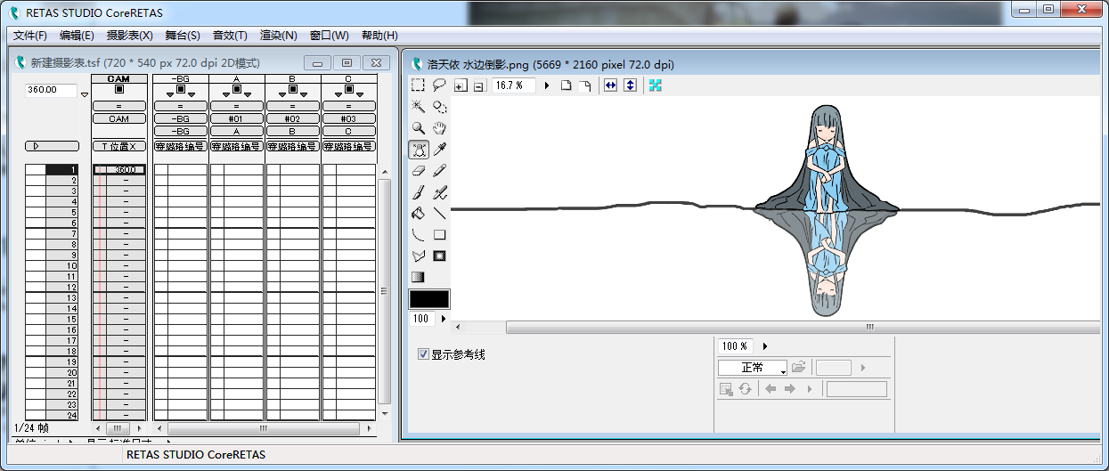
Task: Click the fit height vertical arrows icon
Action: (631, 85)
